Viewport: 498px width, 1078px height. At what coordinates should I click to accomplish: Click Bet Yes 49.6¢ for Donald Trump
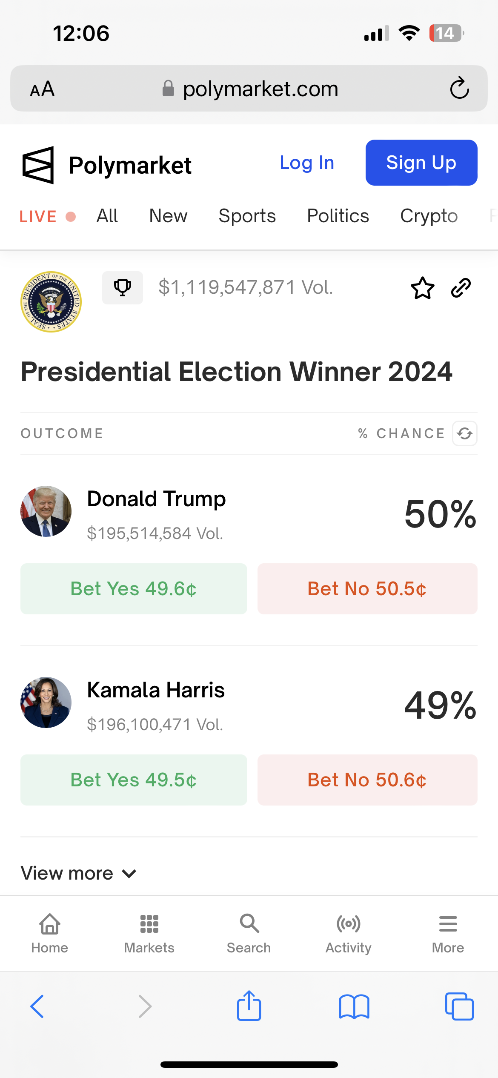tap(134, 589)
